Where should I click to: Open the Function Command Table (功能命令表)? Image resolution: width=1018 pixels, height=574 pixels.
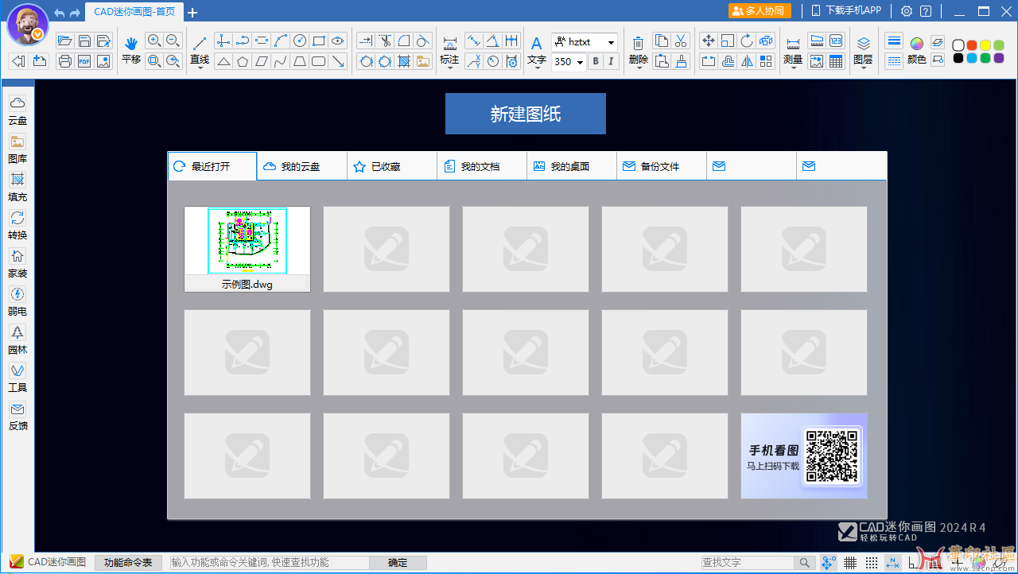129,562
